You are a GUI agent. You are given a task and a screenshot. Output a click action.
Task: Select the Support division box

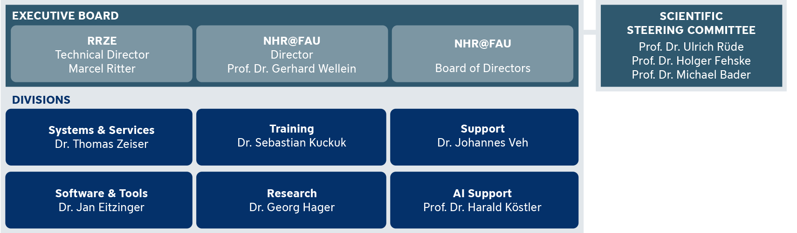tap(484, 137)
